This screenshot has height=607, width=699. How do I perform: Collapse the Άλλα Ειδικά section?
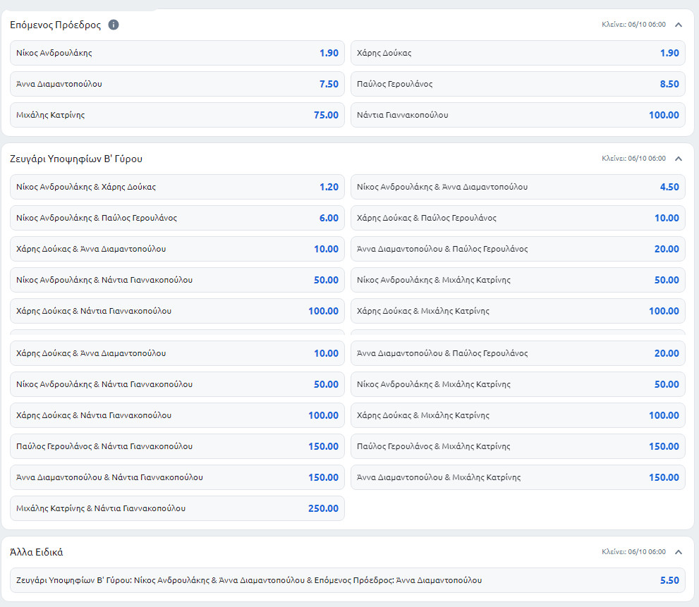pyautogui.click(x=679, y=552)
